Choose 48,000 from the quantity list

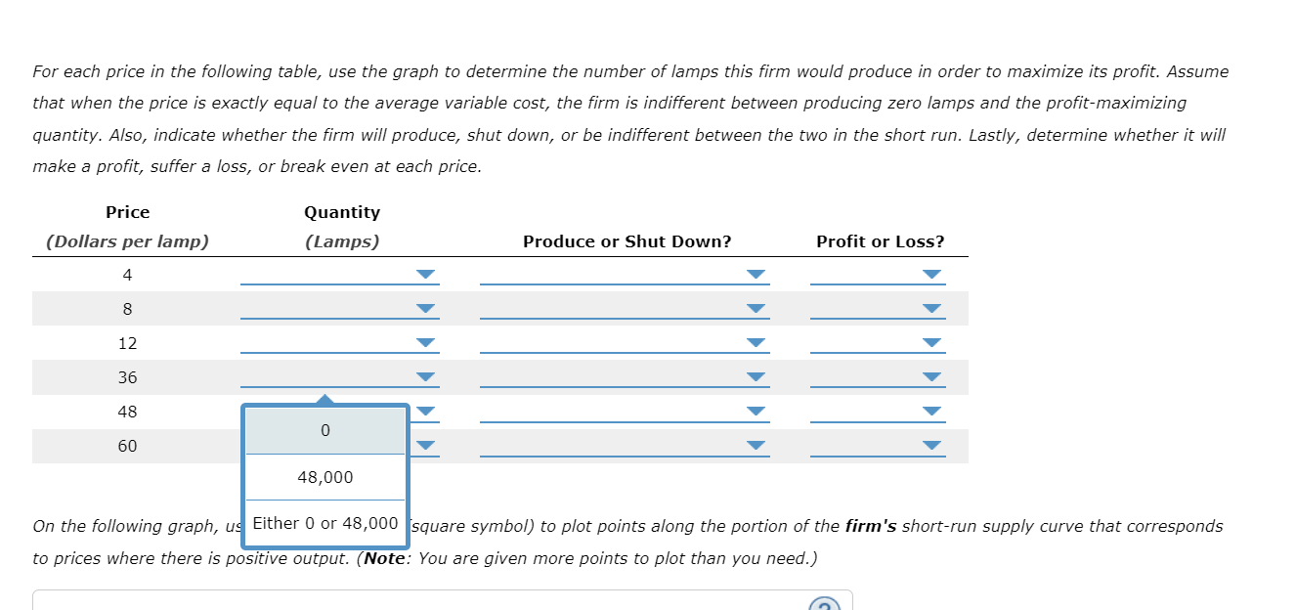(x=324, y=477)
